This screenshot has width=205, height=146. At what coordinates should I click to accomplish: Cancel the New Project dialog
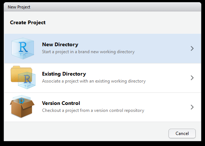[x=182, y=134]
